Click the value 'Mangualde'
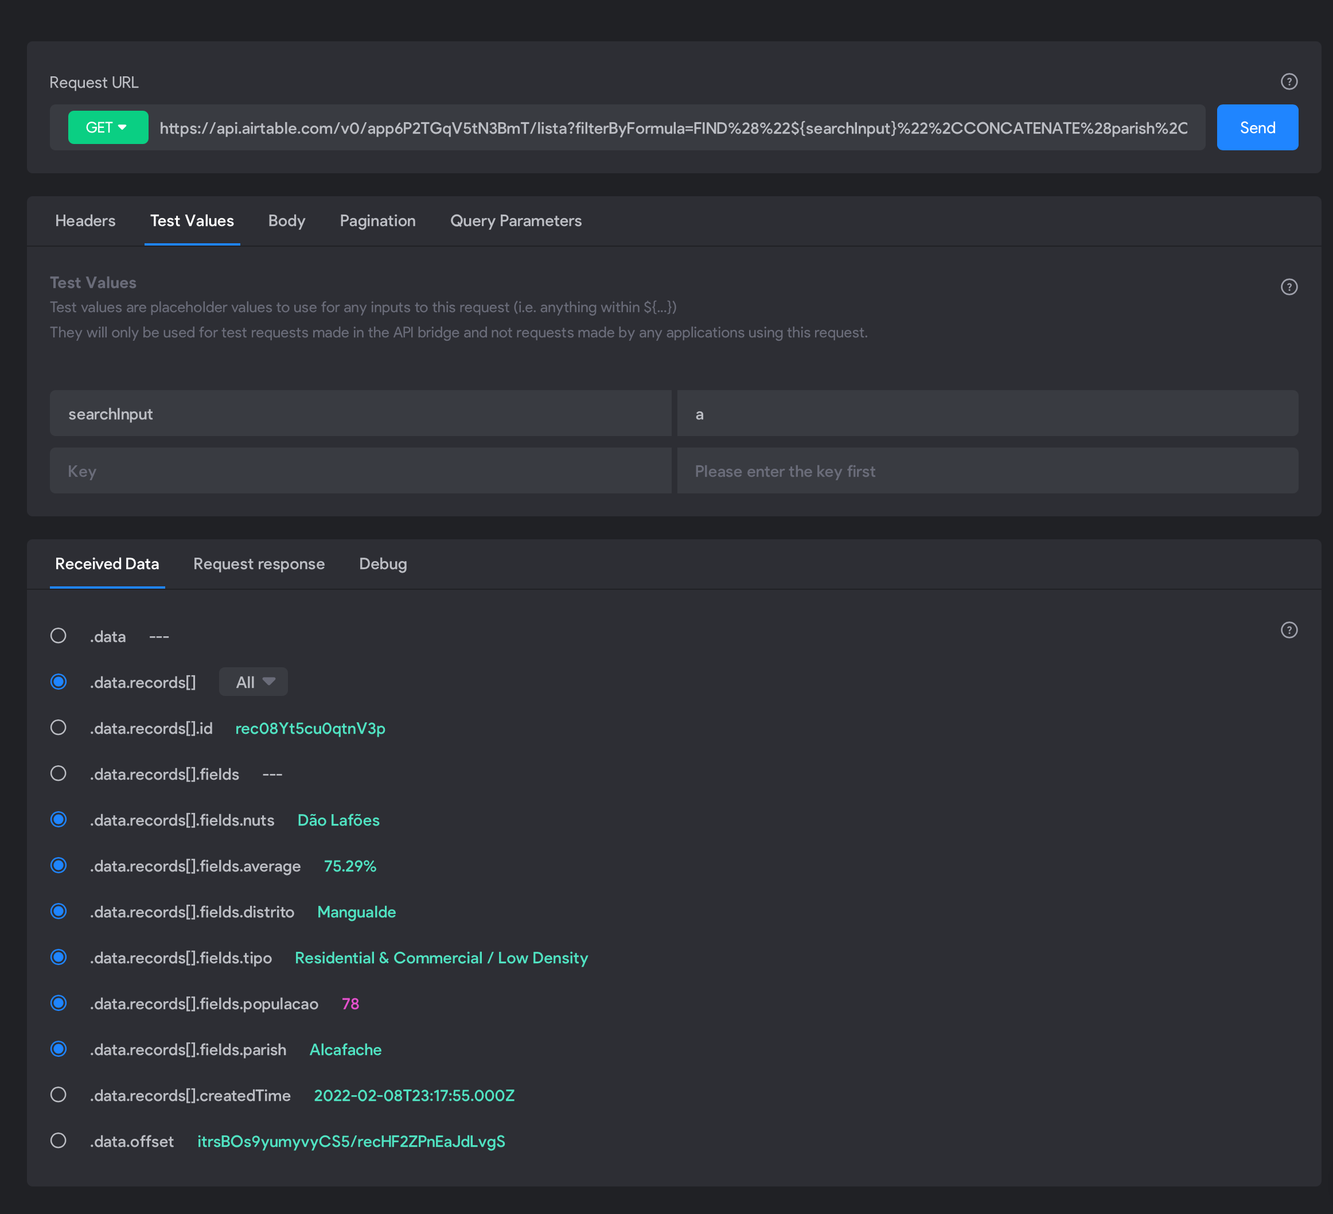The image size is (1333, 1214). pos(356,912)
